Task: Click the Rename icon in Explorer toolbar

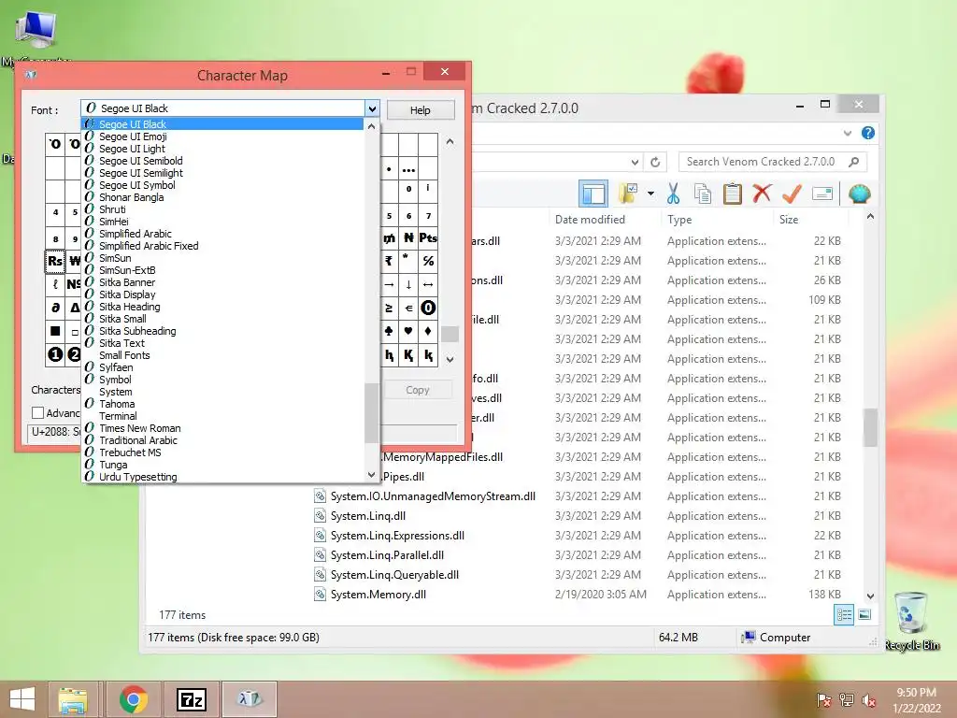Action: 822,194
